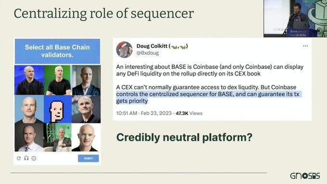The image size is (327, 184).
Task: Click the captcha audio headphones icon
Action: click(26, 158)
